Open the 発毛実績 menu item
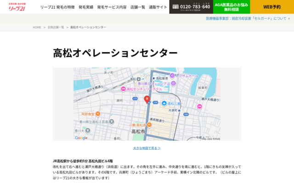Viewport: 294px width, 183px height. 85,7
